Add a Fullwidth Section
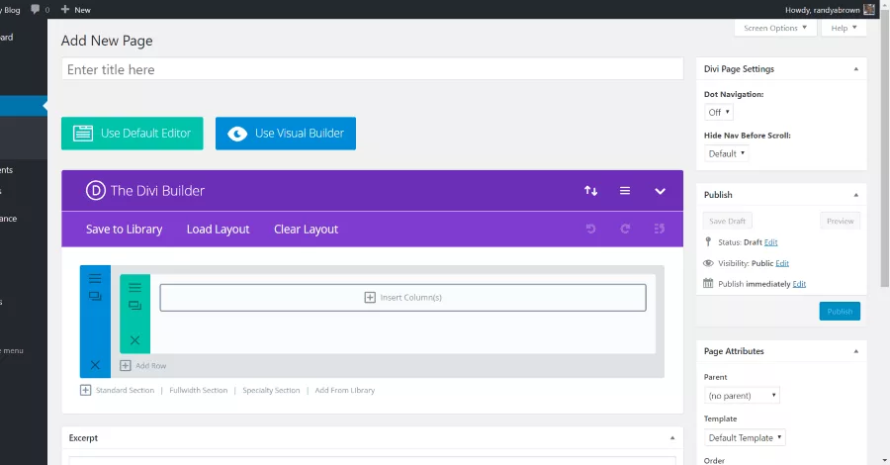890x465 pixels. tap(198, 390)
